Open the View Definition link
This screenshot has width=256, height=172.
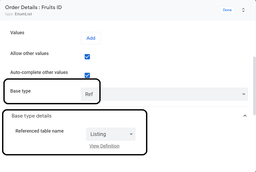tap(104, 146)
